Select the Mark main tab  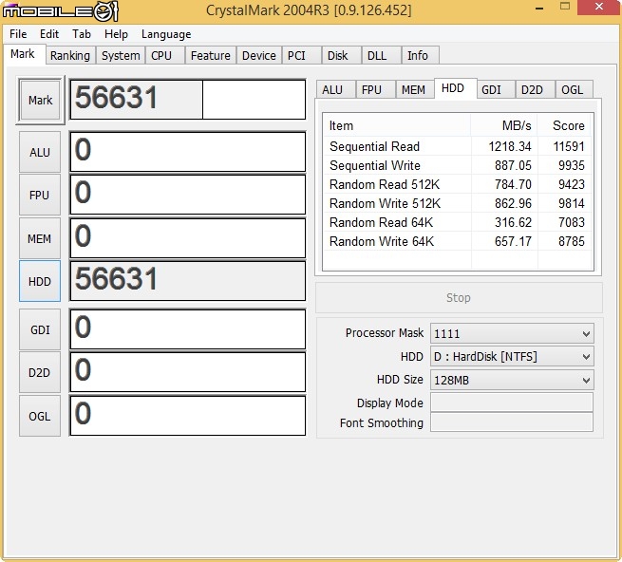pyautogui.click(x=23, y=54)
